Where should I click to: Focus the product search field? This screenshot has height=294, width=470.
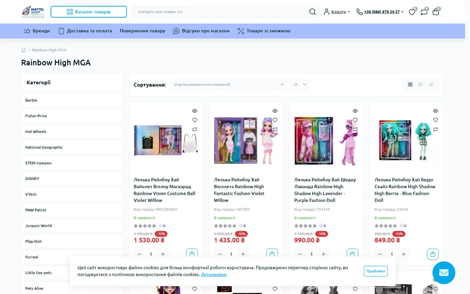click(221, 12)
